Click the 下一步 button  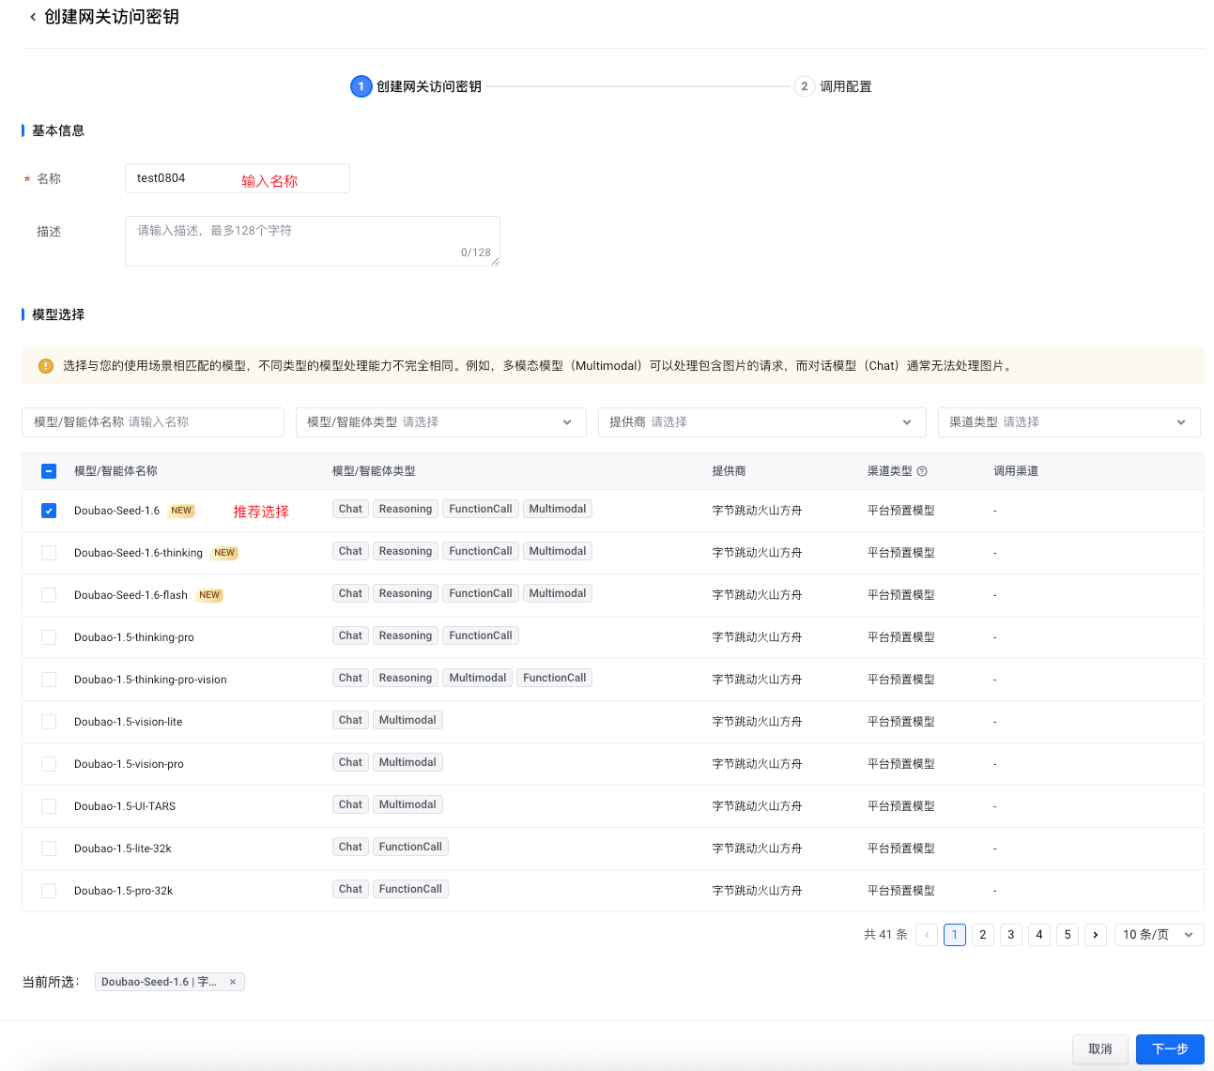click(x=1169, y=1048)
